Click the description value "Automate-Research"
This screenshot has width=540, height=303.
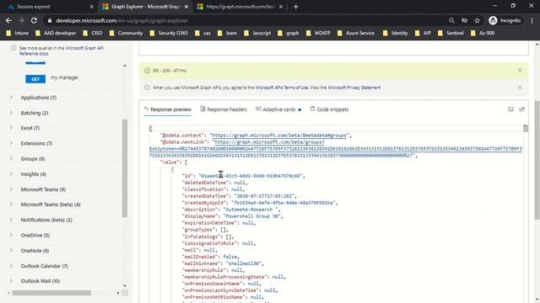[251, 210]
